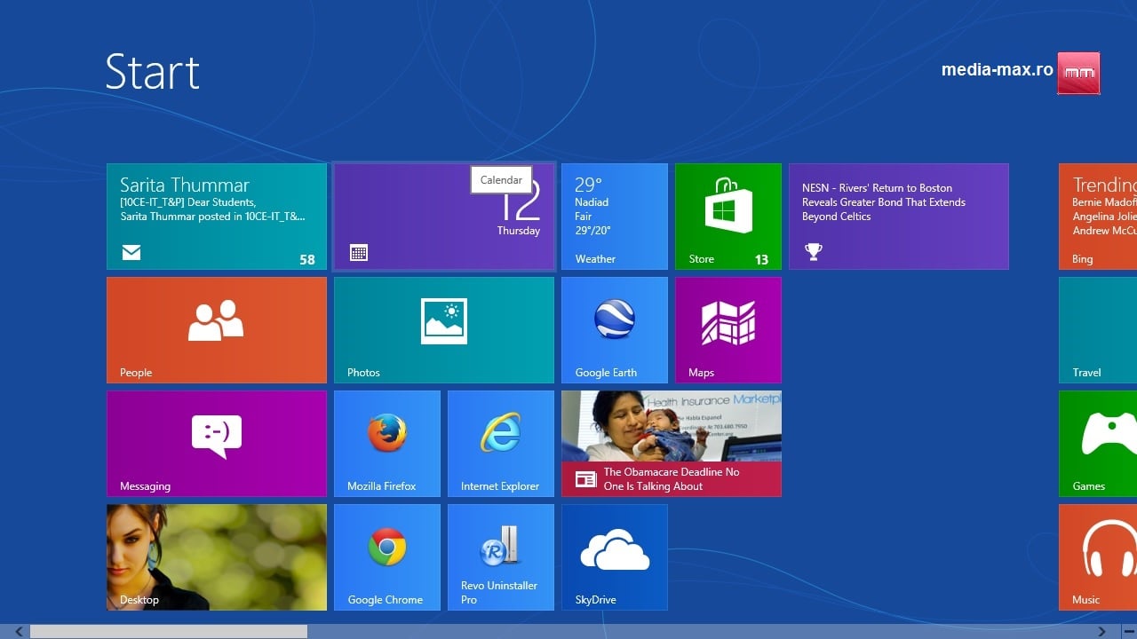Image resolution: width=1137 pixels, height=639 pixels.
Task: Open the Bing Trending tile
Action: click(x=1098, y=217)
